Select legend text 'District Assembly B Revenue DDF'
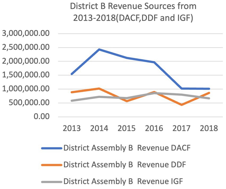Viewport: 226px width, 189px height. pyautogui.click(x=125, y=165)
